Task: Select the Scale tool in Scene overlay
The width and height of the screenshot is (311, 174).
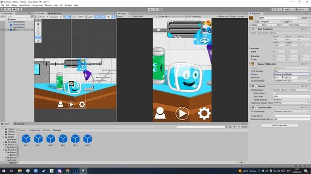Action: coord(38,34)
